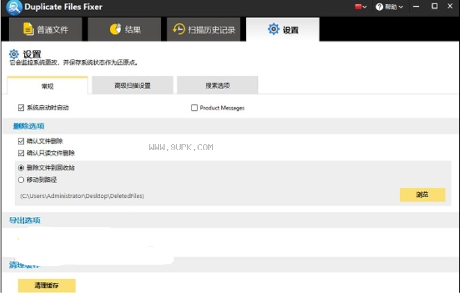Click the blue gear icon on 设置 tab
The height and width of the screenshot is (298, 460).
click(x=273, y=29)
